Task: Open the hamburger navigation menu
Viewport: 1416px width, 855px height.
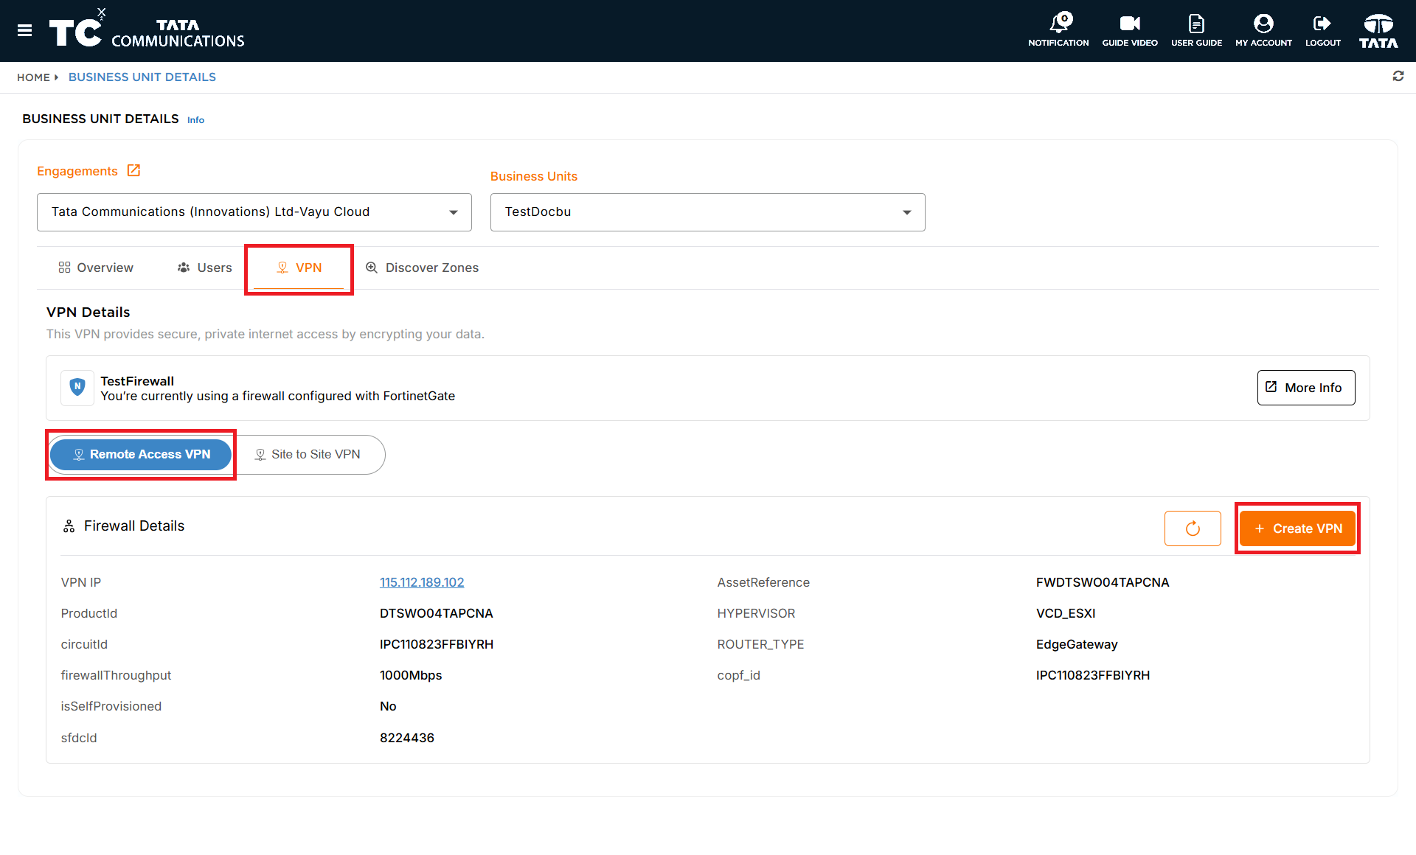Action: (24, 30)
